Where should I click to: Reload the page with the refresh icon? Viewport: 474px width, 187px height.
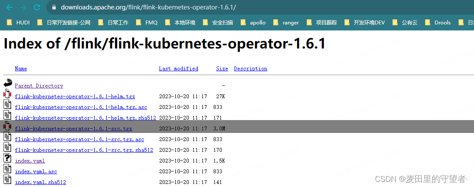(37, 7)
